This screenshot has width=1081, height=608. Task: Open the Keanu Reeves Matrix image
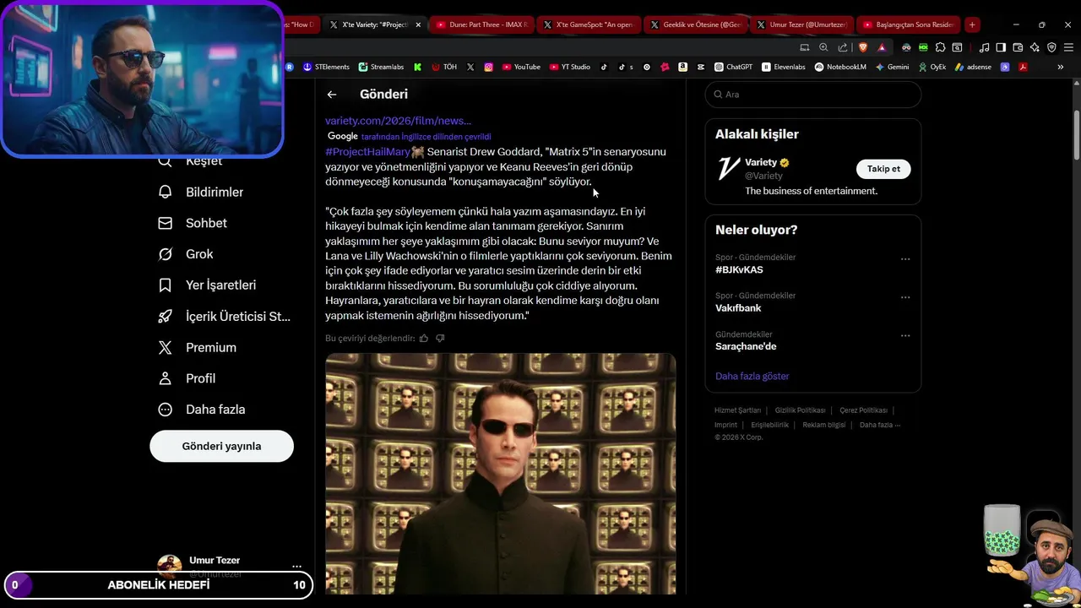click(x=500, y=473)
